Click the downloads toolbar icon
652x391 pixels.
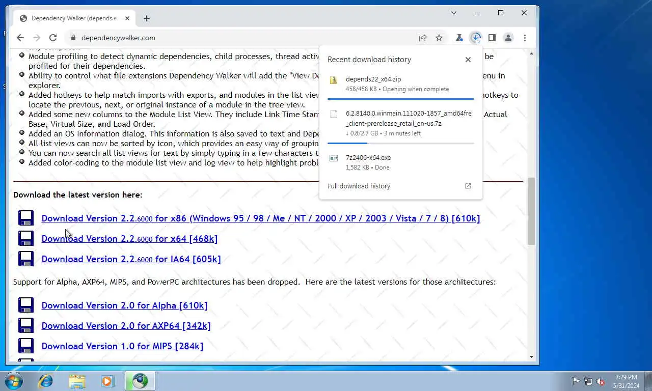[x=476, y=38]
